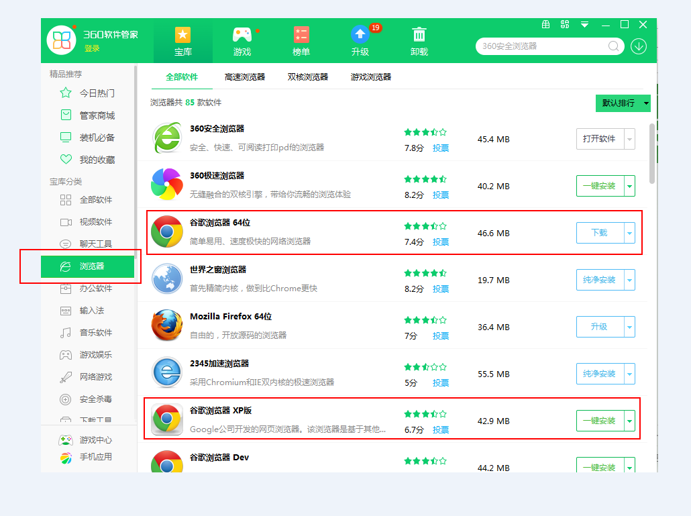Expand options arrow beside 打开软件
The height and width of the screenshot is (516, 691).
click(629, 140)
